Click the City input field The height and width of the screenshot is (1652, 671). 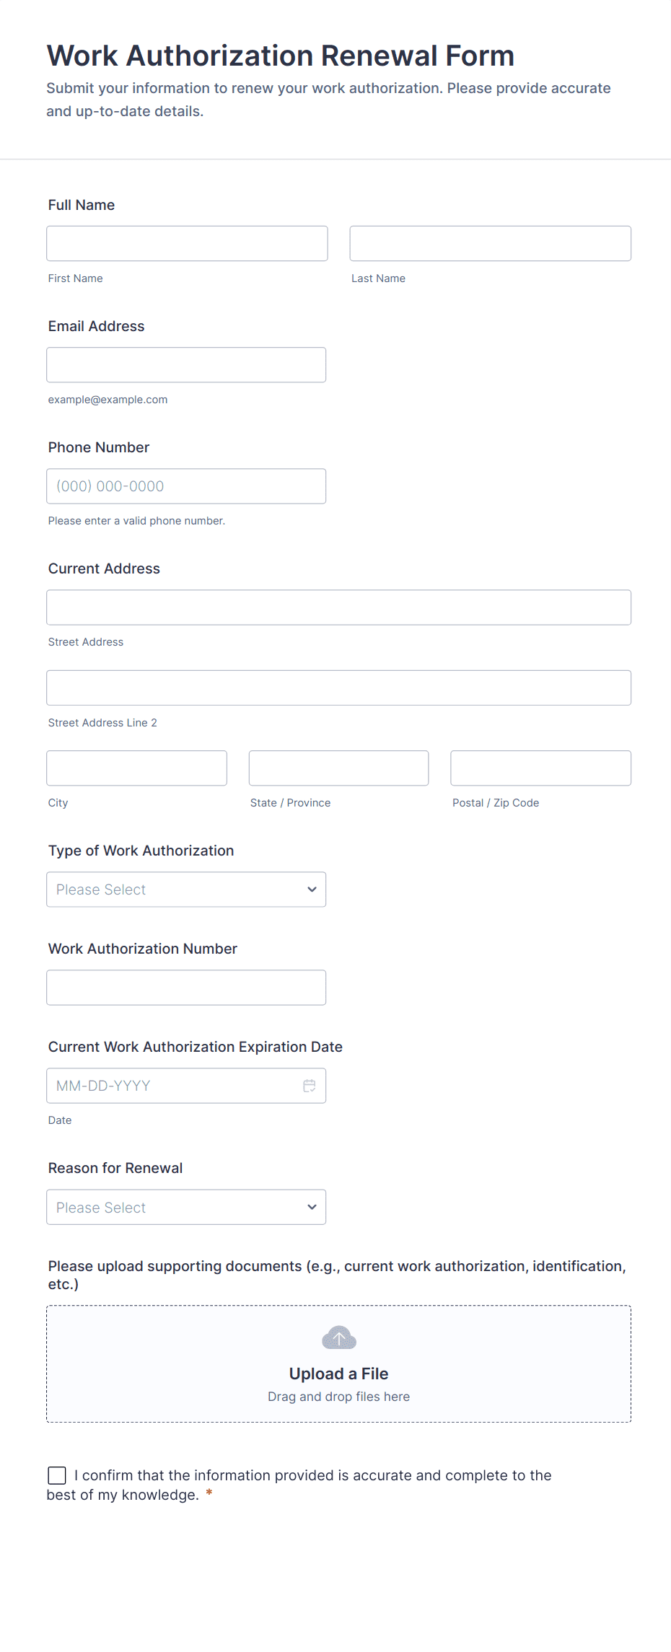click(x=136, y=768)
